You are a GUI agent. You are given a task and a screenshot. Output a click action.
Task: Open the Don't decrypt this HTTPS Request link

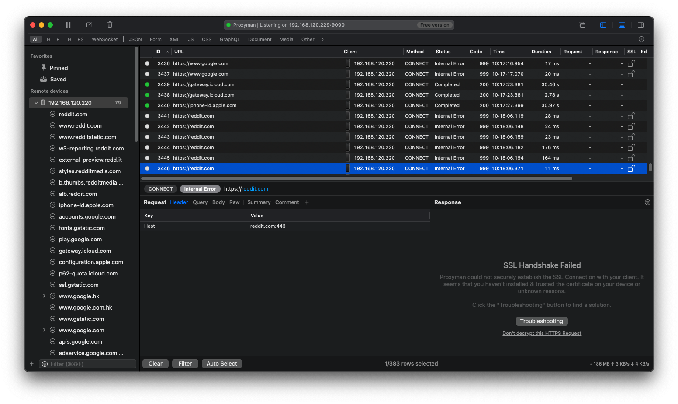tap(542, 333)
